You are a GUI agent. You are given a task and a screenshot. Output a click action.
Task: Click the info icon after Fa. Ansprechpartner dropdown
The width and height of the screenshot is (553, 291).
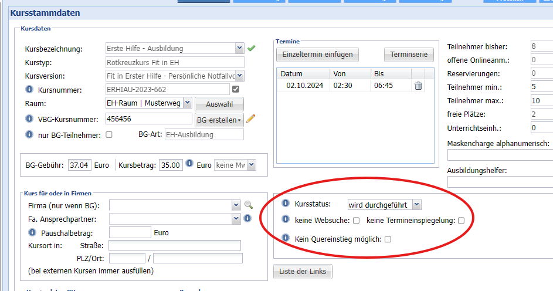pos(247,219)
